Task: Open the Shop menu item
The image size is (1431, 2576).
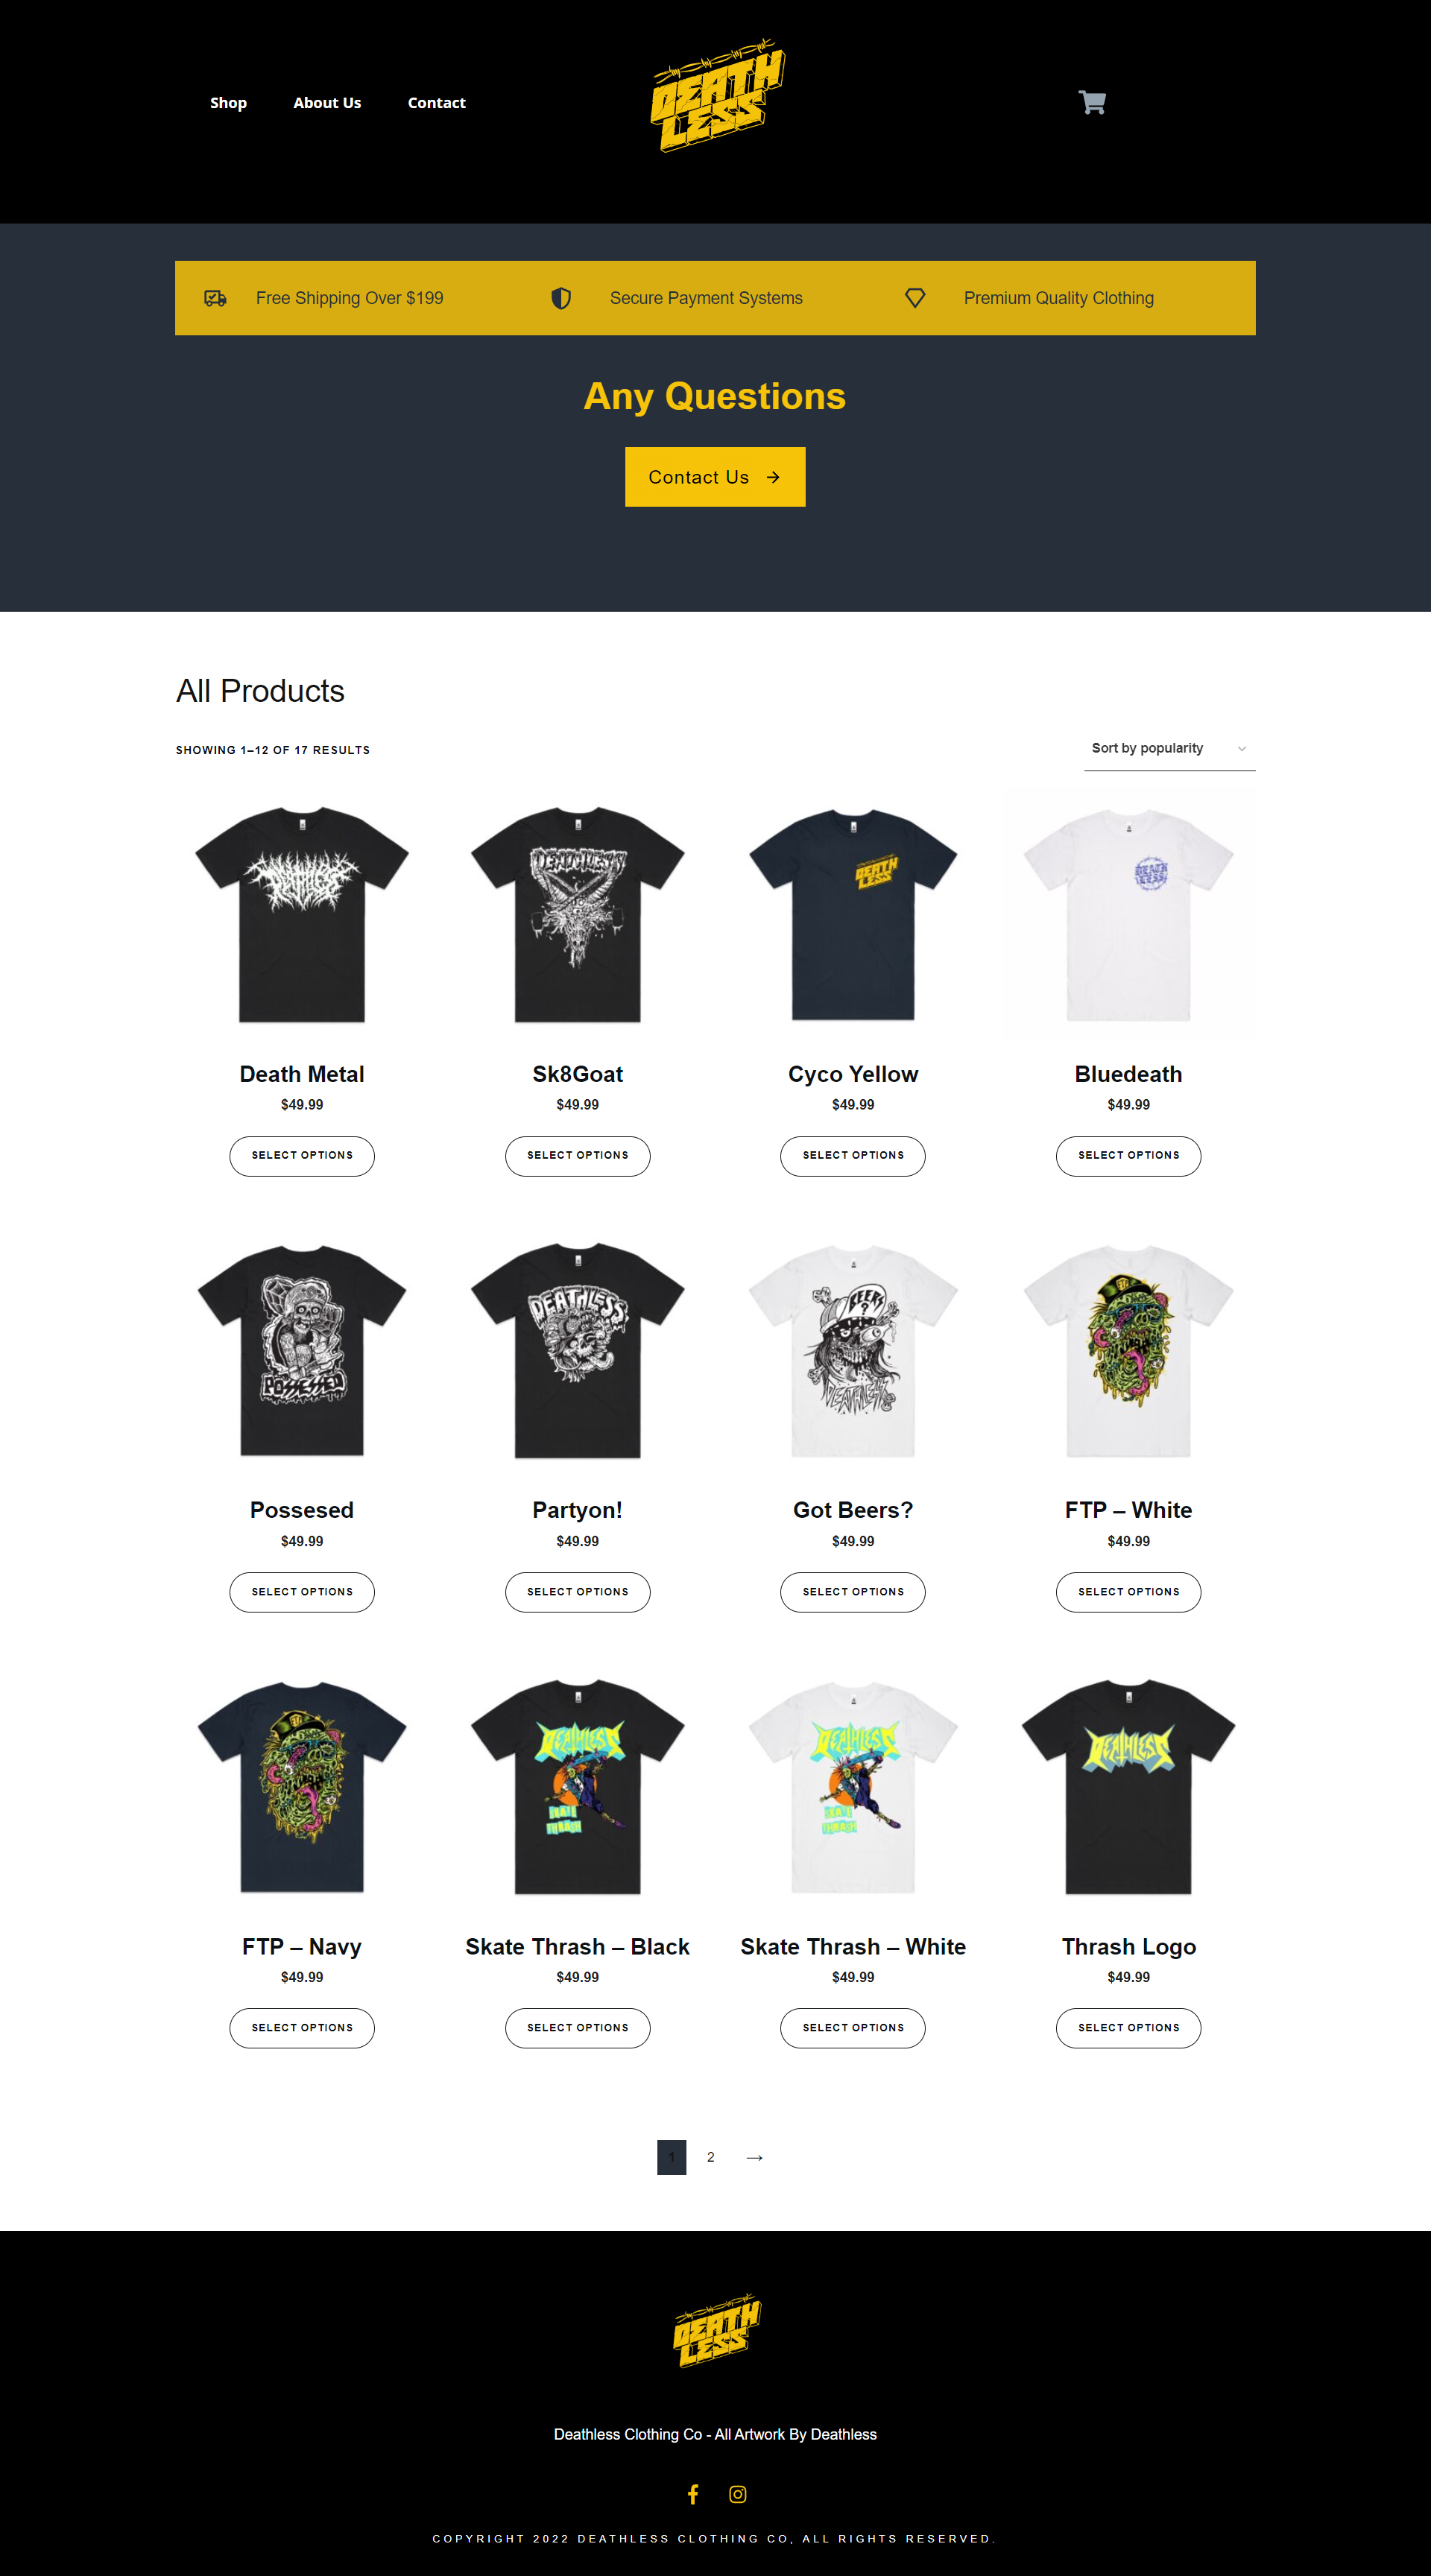Action: coord(228,103)
